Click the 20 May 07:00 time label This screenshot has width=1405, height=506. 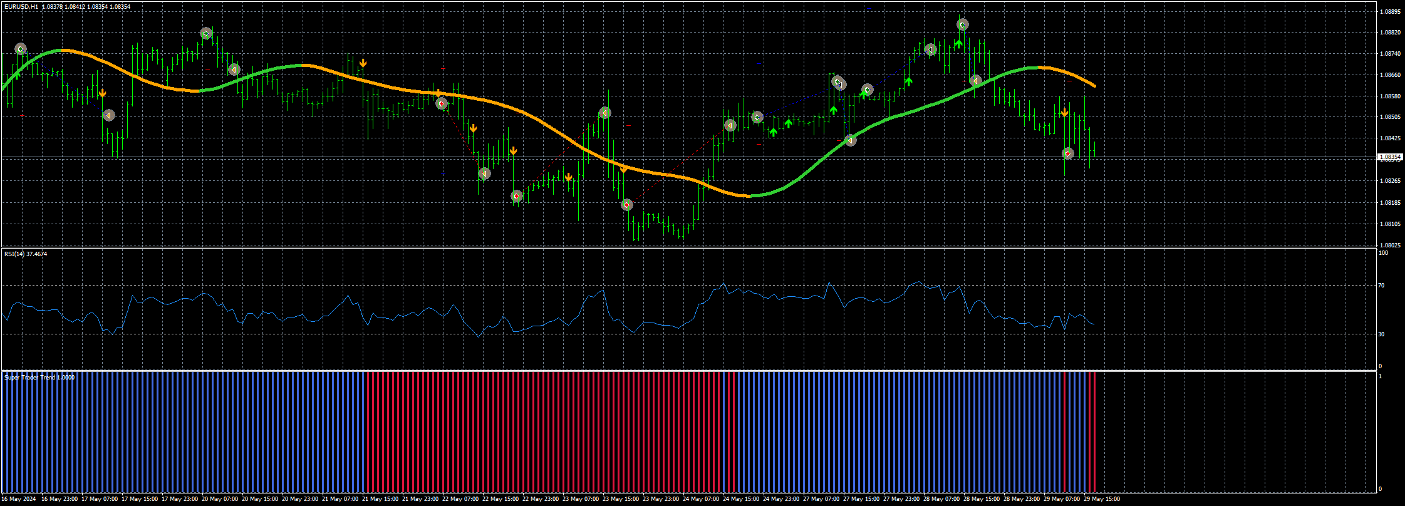click(x=220, y=499)
